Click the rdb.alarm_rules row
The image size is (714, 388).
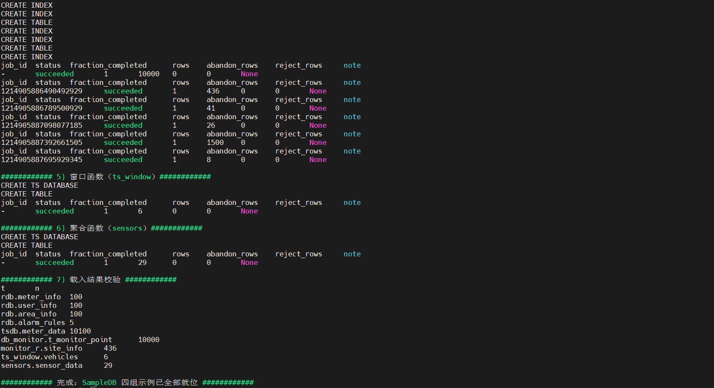pyautogui.click(x=37, y=322)
